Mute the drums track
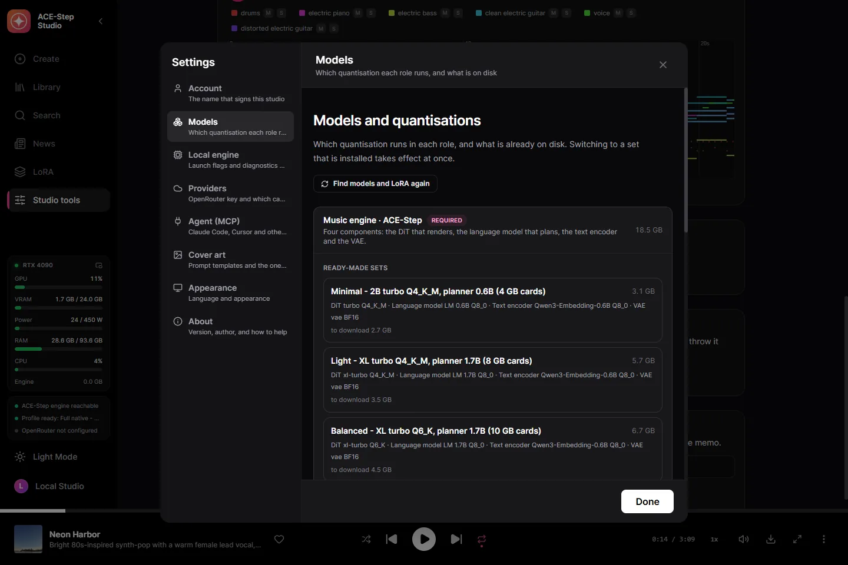 tap(269, 13)
